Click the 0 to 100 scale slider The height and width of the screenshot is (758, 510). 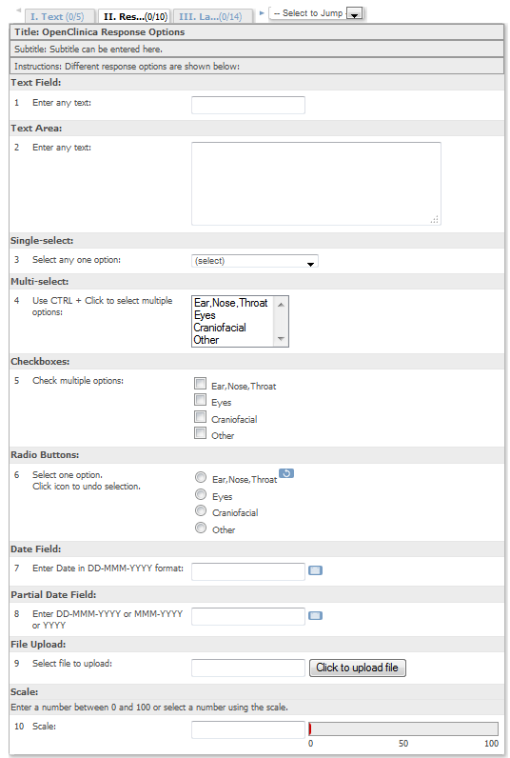403,729
